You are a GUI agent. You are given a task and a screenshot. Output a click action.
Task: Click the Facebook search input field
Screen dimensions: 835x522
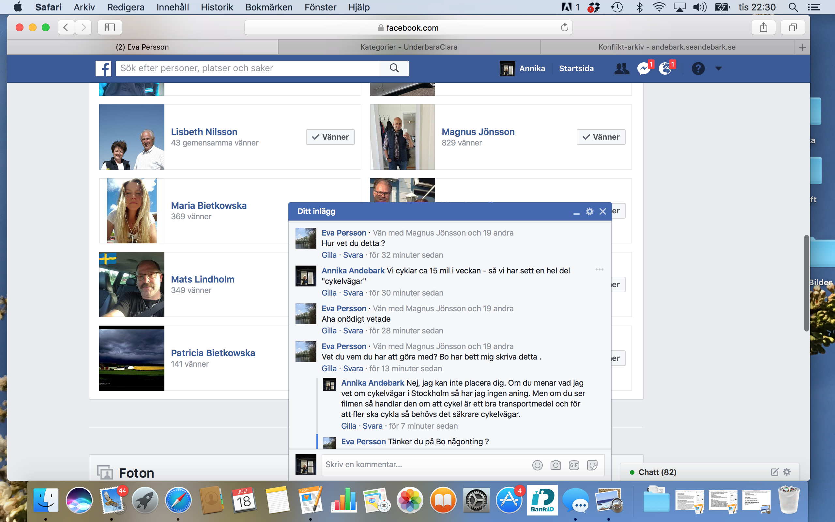(247, 69)
